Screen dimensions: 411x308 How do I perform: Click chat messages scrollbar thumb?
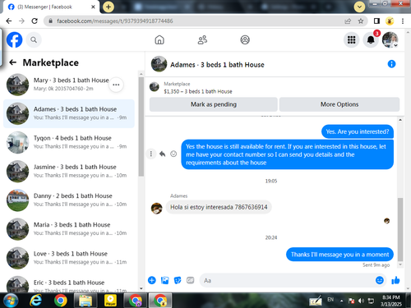click(x=400, y=229)
